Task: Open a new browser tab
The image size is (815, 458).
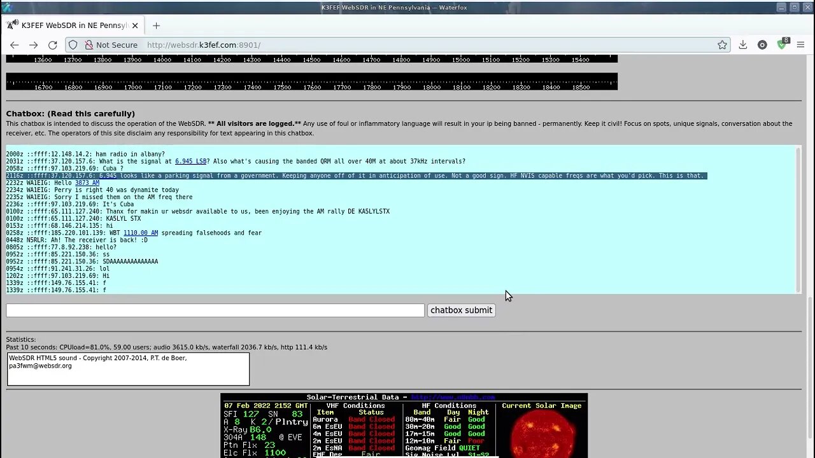Action: (156, 25)
